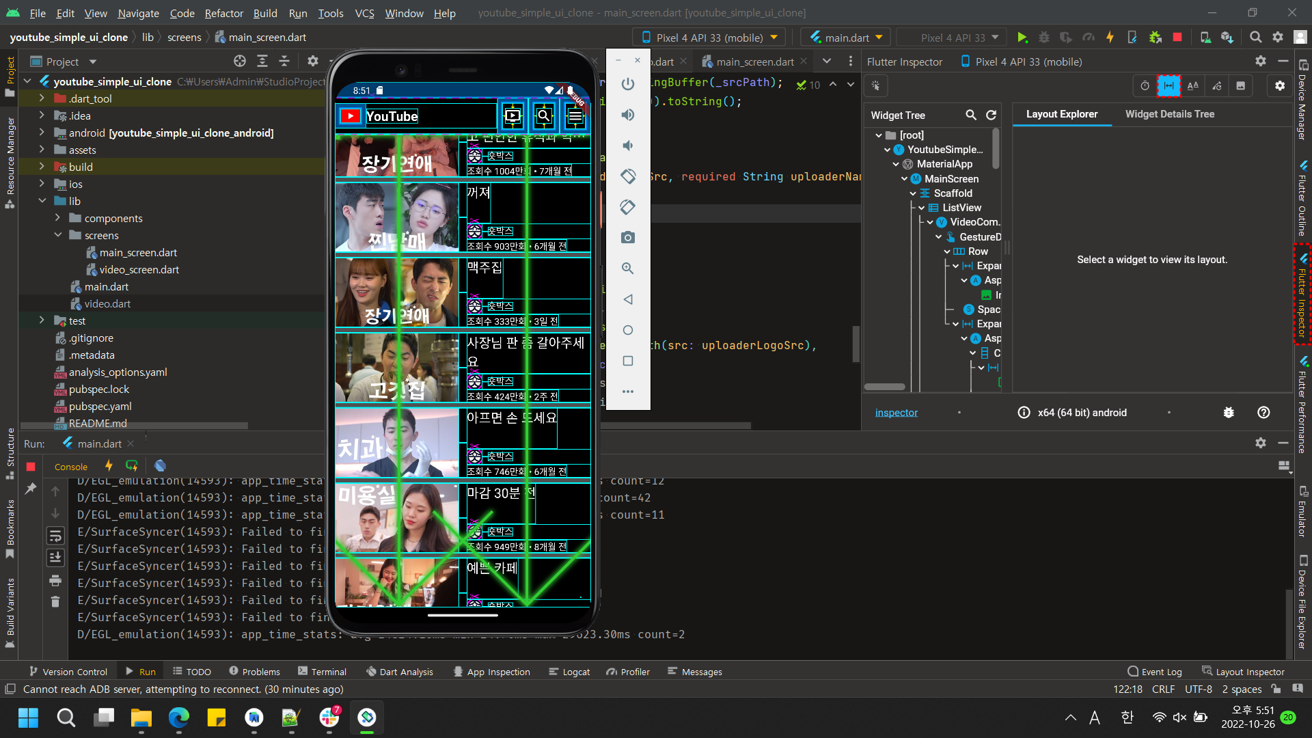The height and width of the screenshot is (738, 1312).
Task: Switch to the Layout Explorer tab
Action: click(1061, 114)
